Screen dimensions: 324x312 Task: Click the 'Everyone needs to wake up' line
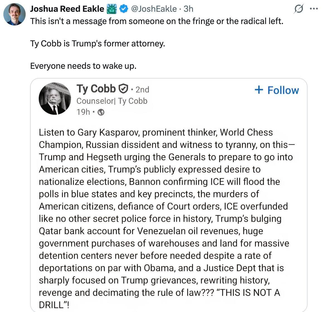(83, 66)
